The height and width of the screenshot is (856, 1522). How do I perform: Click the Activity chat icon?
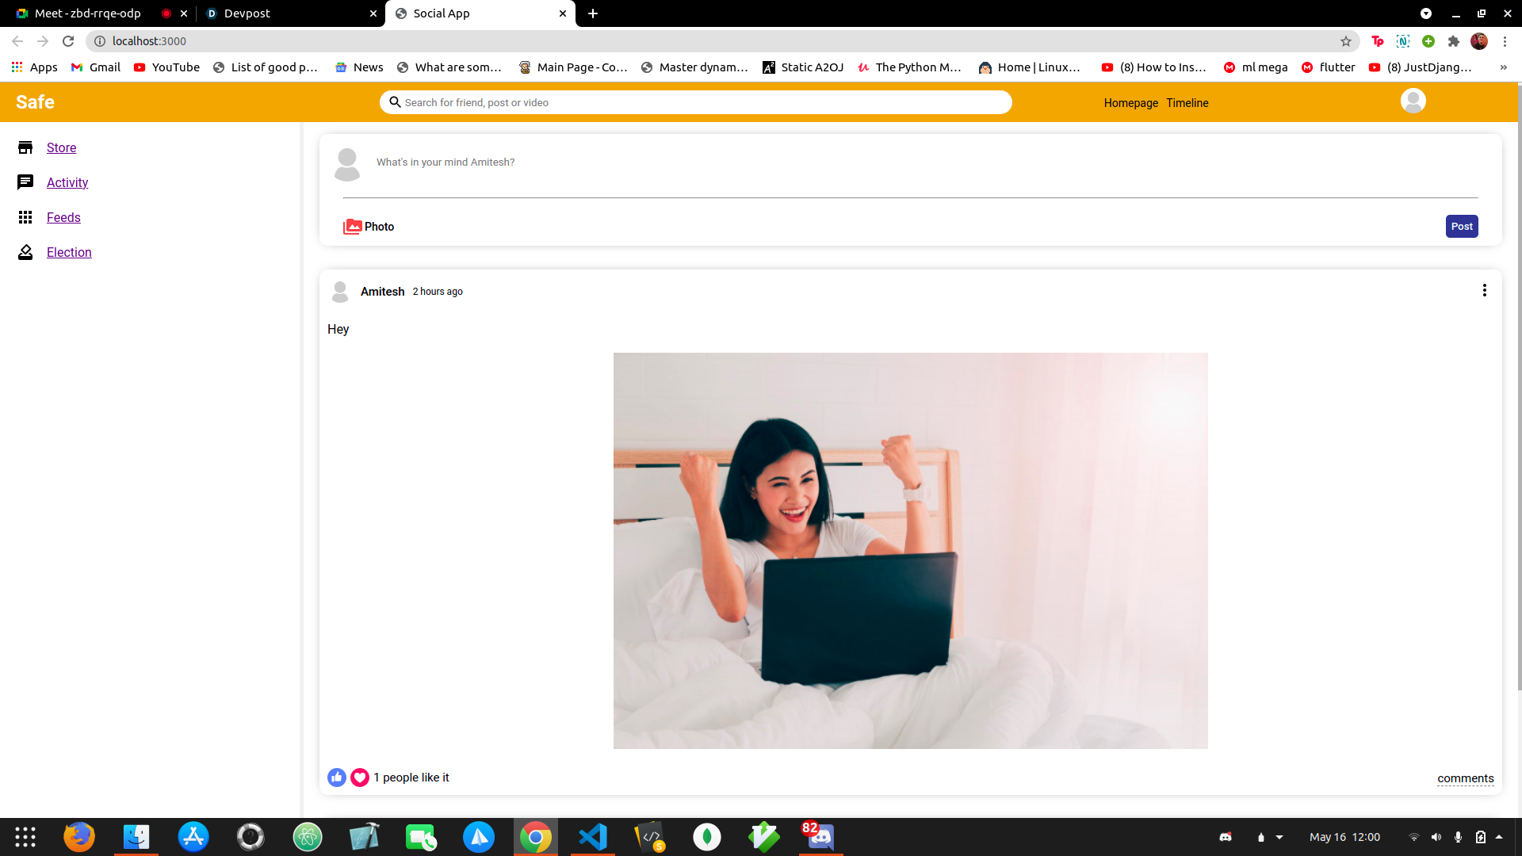(x=25, y=182)
